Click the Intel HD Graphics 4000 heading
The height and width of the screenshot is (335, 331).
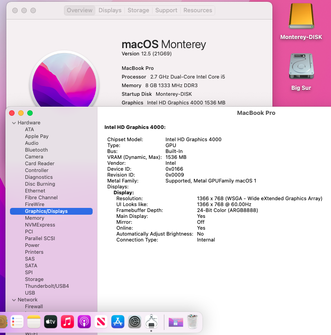point(135,128)
